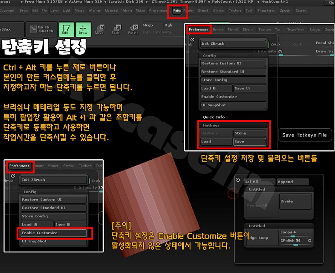Click Load Ui in the Hotkeys inset

click(216, 89)
